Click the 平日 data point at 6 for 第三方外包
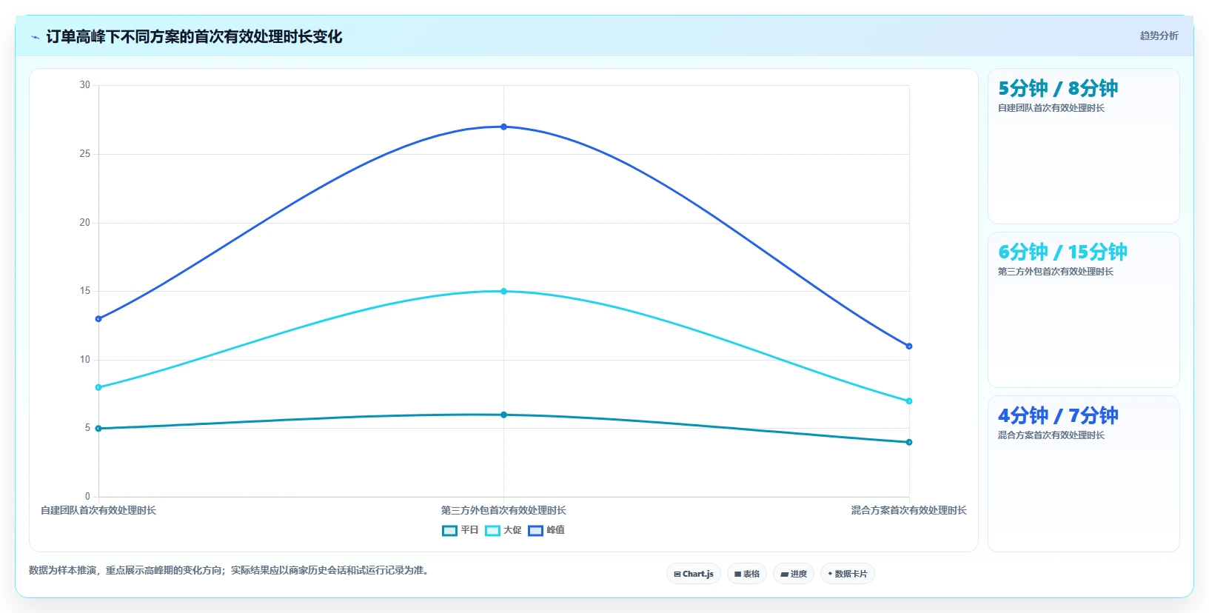Image resolution: width=1209 pixels, height=613 pixels. click(x=503, y=415)
